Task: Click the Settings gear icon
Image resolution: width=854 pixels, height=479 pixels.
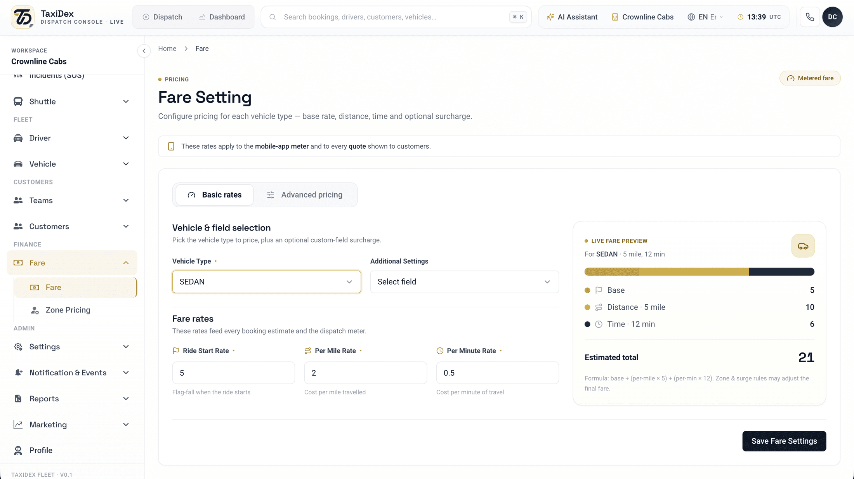Action: coord(18,347)
